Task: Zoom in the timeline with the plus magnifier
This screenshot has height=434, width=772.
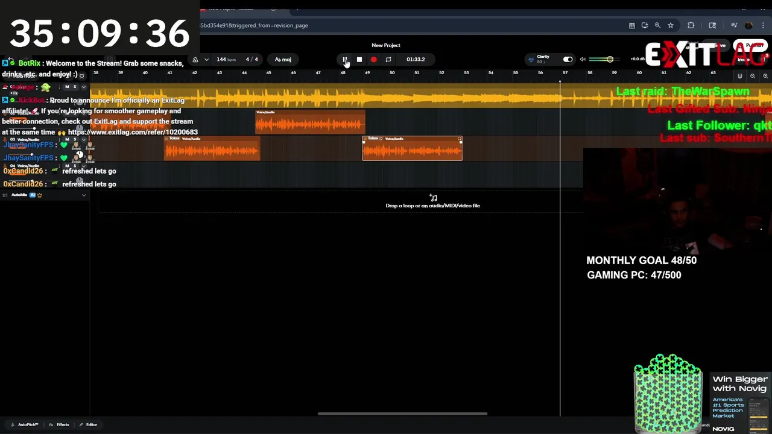Action: click(765, 77)
